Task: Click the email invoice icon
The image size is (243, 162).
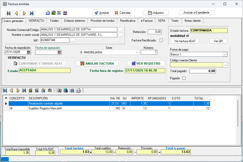Action: (x=53, y=13)
